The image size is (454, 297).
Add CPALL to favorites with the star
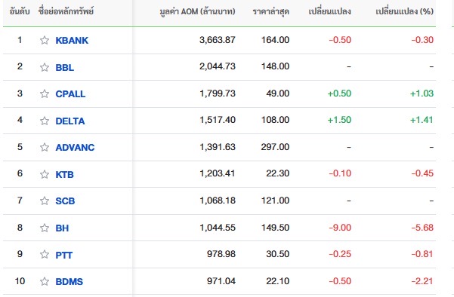click(45, 93)
